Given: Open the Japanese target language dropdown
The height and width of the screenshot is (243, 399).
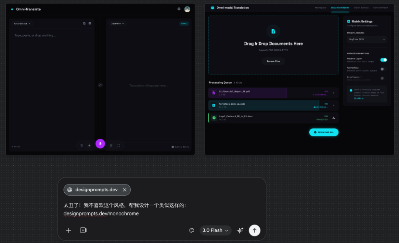Looking at the screenshot, I should tap(117, 24).
